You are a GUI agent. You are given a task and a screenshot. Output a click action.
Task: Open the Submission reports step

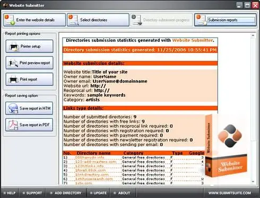click(x=226, y=20)
